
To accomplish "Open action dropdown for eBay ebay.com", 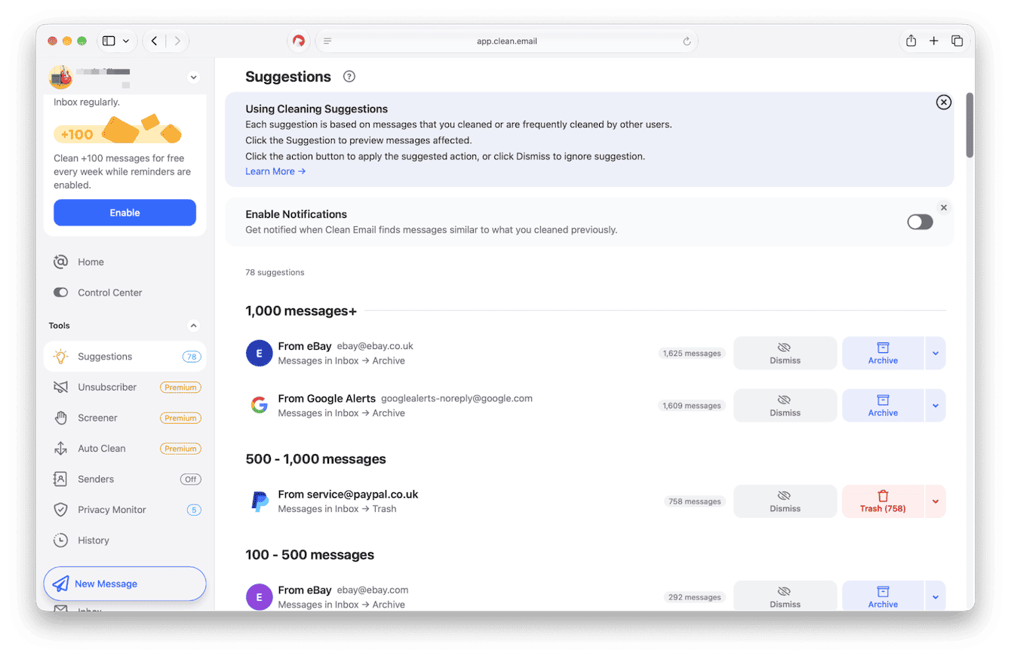I will pyautogui.click(x=936, y=596).
